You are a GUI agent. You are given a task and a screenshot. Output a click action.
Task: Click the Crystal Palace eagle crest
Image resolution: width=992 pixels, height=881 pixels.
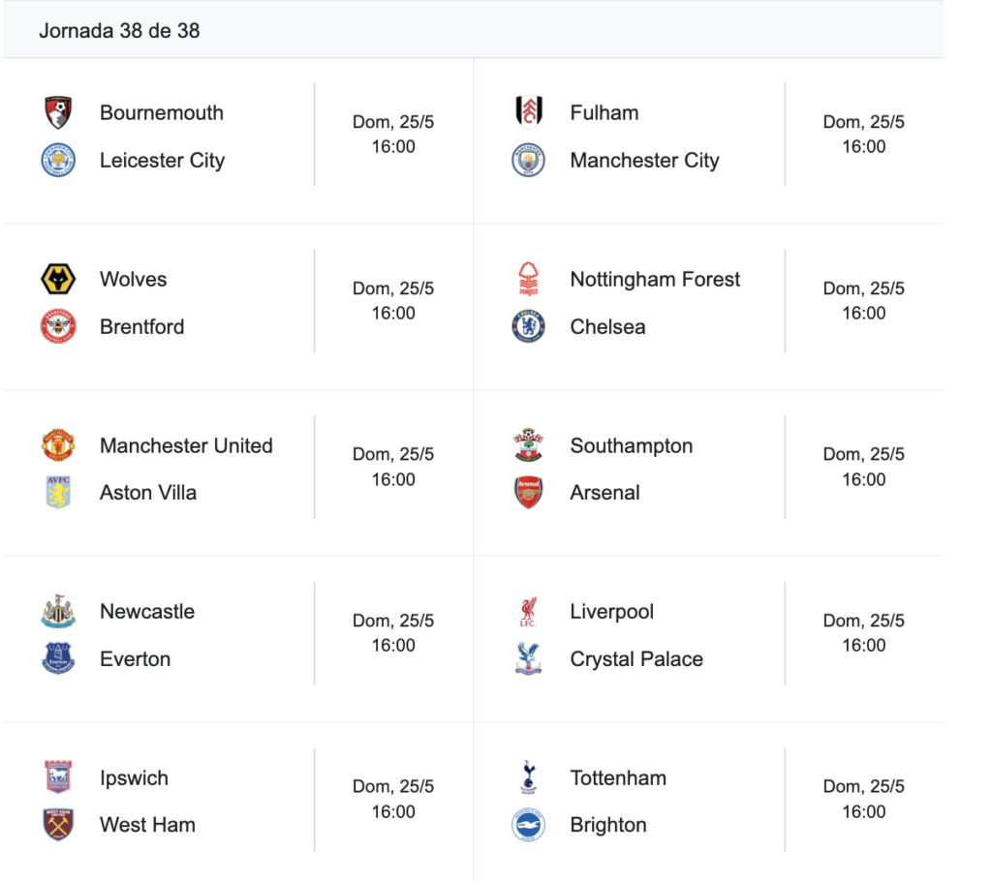(x=528, y=659)
